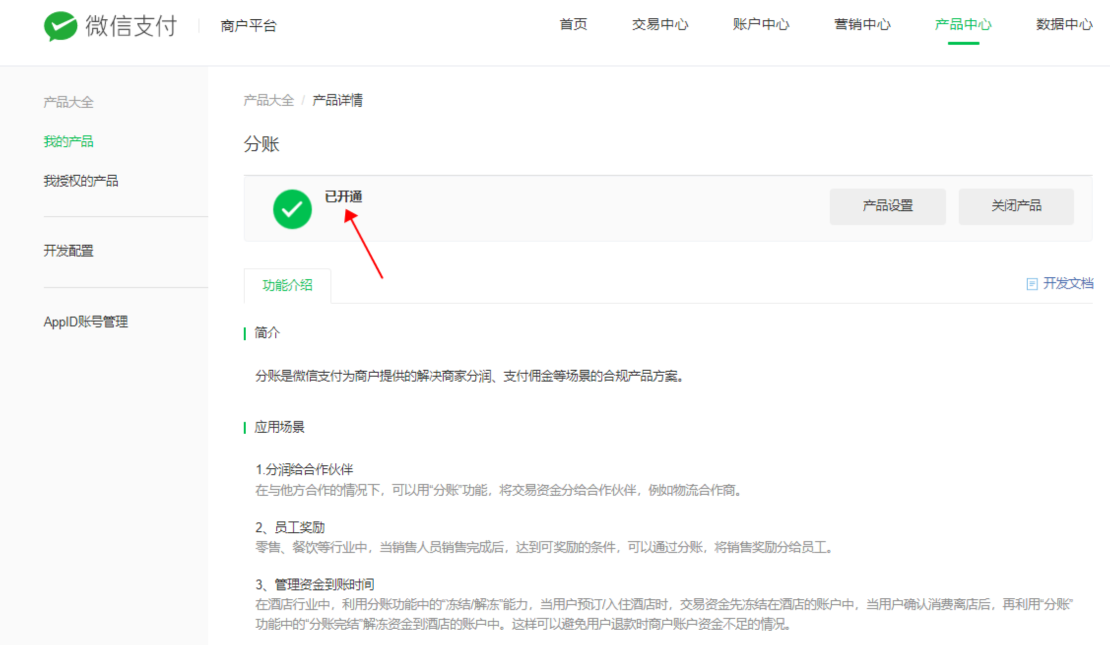Go to 我授权的产品 sidebar entry
Image resolution: width=1110 pixels, height=645 pixels.
tap(81, 181)
